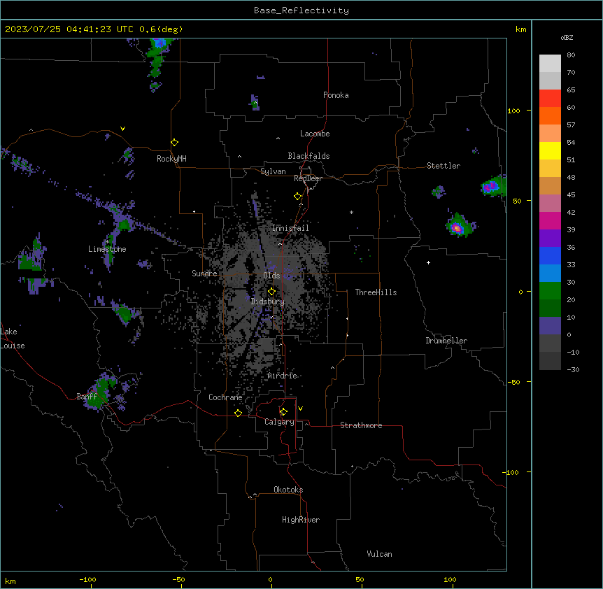
Task: Click the Stettler city label
Action: tap(444, 166)
